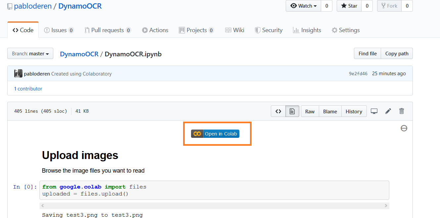Click the '405 lines (405 sloc)' file info
Image resolution: width=440 pixels, height=218 pixels.
click(x=40, y=111)
